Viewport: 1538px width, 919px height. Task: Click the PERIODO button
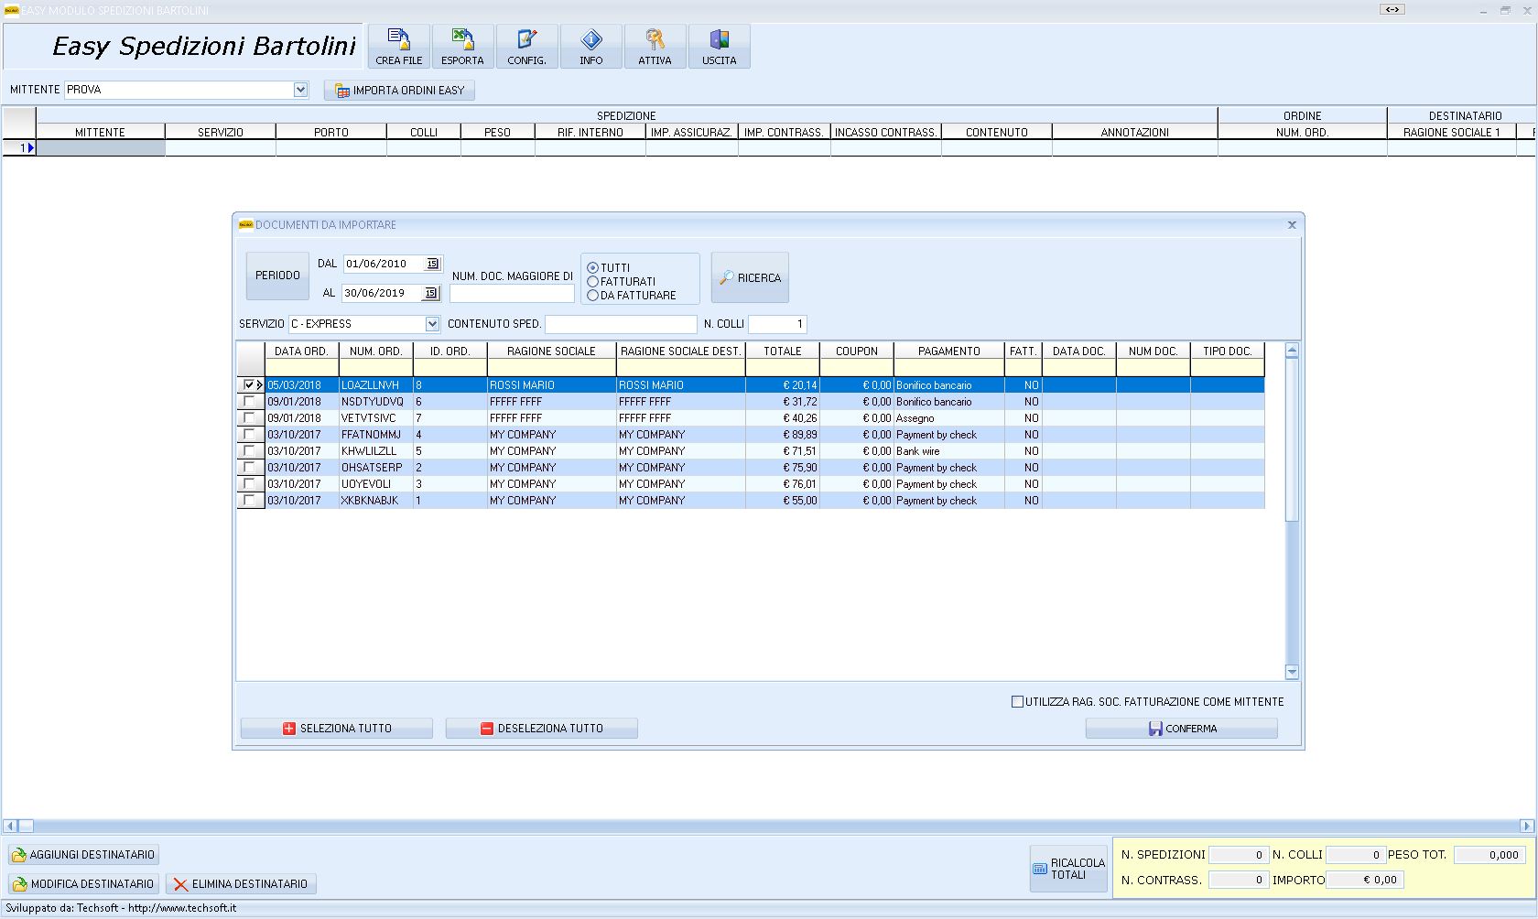coord(277,276)
